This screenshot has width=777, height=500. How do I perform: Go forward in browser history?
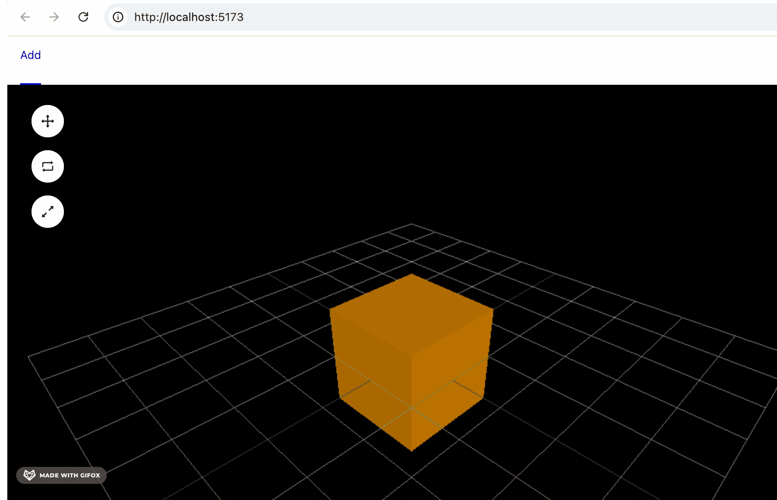54,17
